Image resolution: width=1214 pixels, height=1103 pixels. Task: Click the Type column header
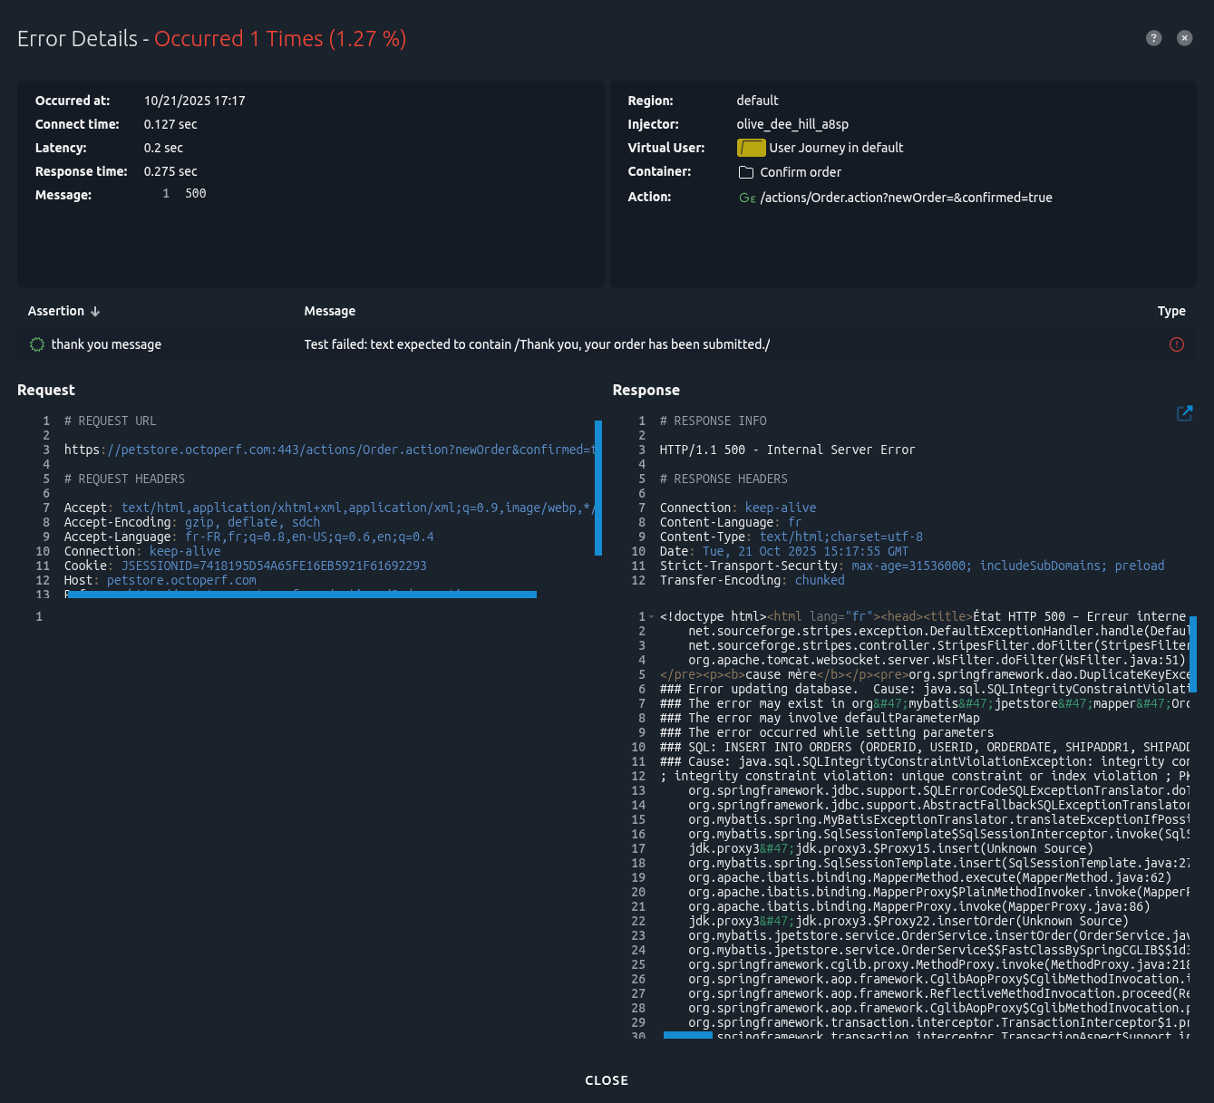(1170, 311)
